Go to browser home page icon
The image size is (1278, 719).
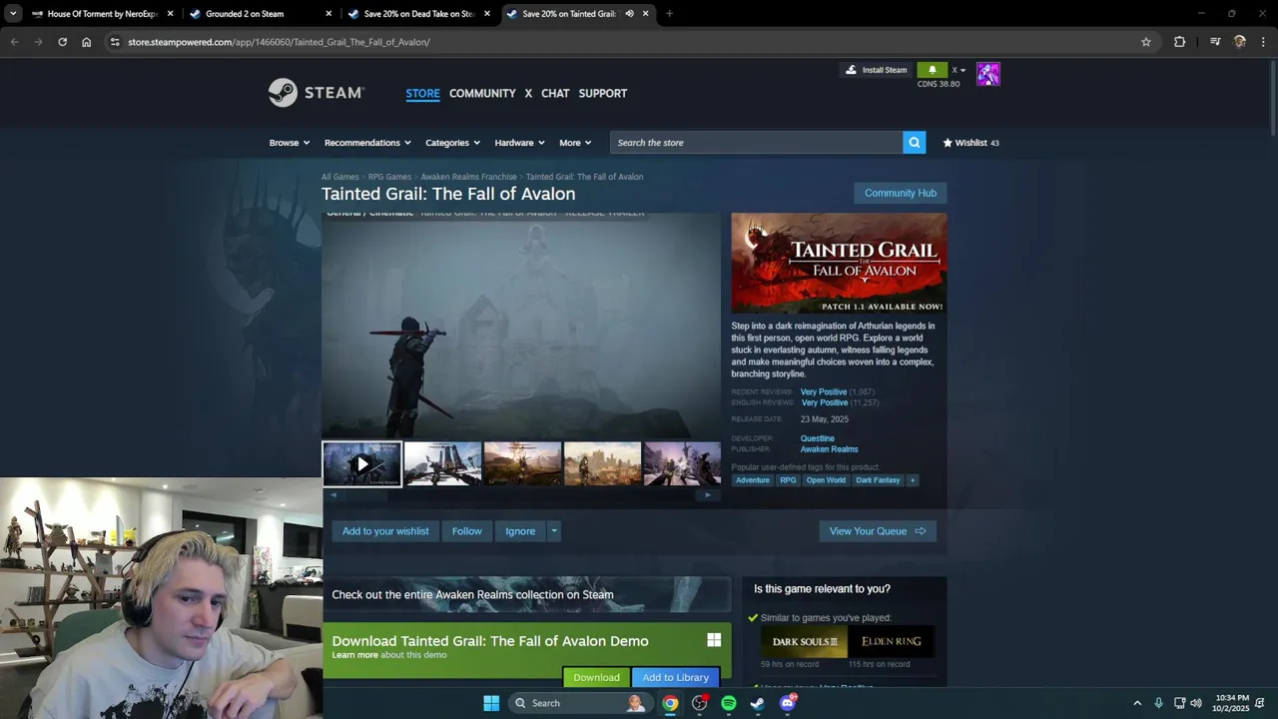(x=86, y=42)
